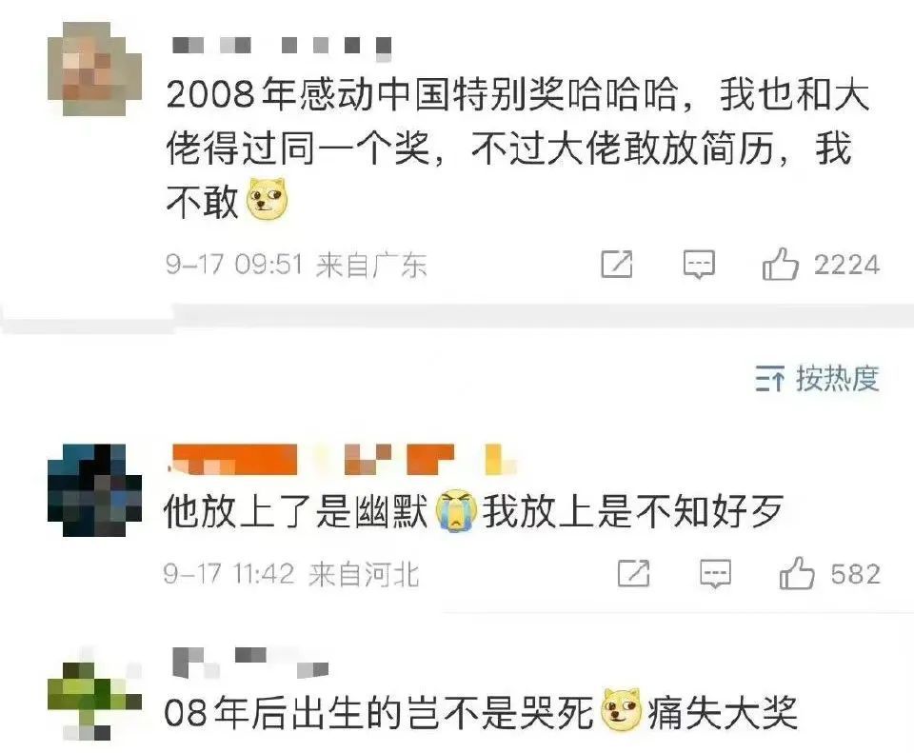Open the orange blurred username profile

342,459
